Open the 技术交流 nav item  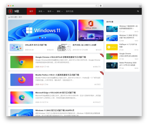click(70, 11)
